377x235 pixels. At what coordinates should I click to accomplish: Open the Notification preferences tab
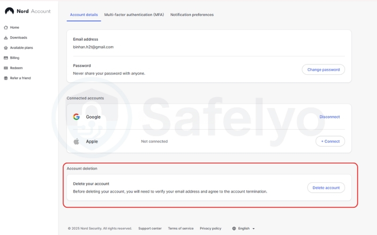[x=192, y=15]
